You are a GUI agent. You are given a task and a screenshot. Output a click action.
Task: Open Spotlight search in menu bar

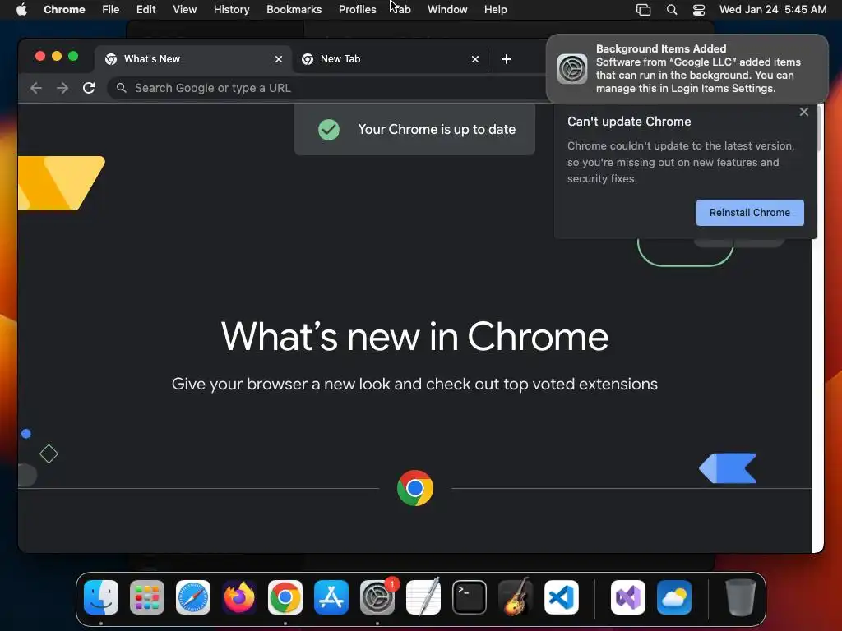[x=671, y=9]
